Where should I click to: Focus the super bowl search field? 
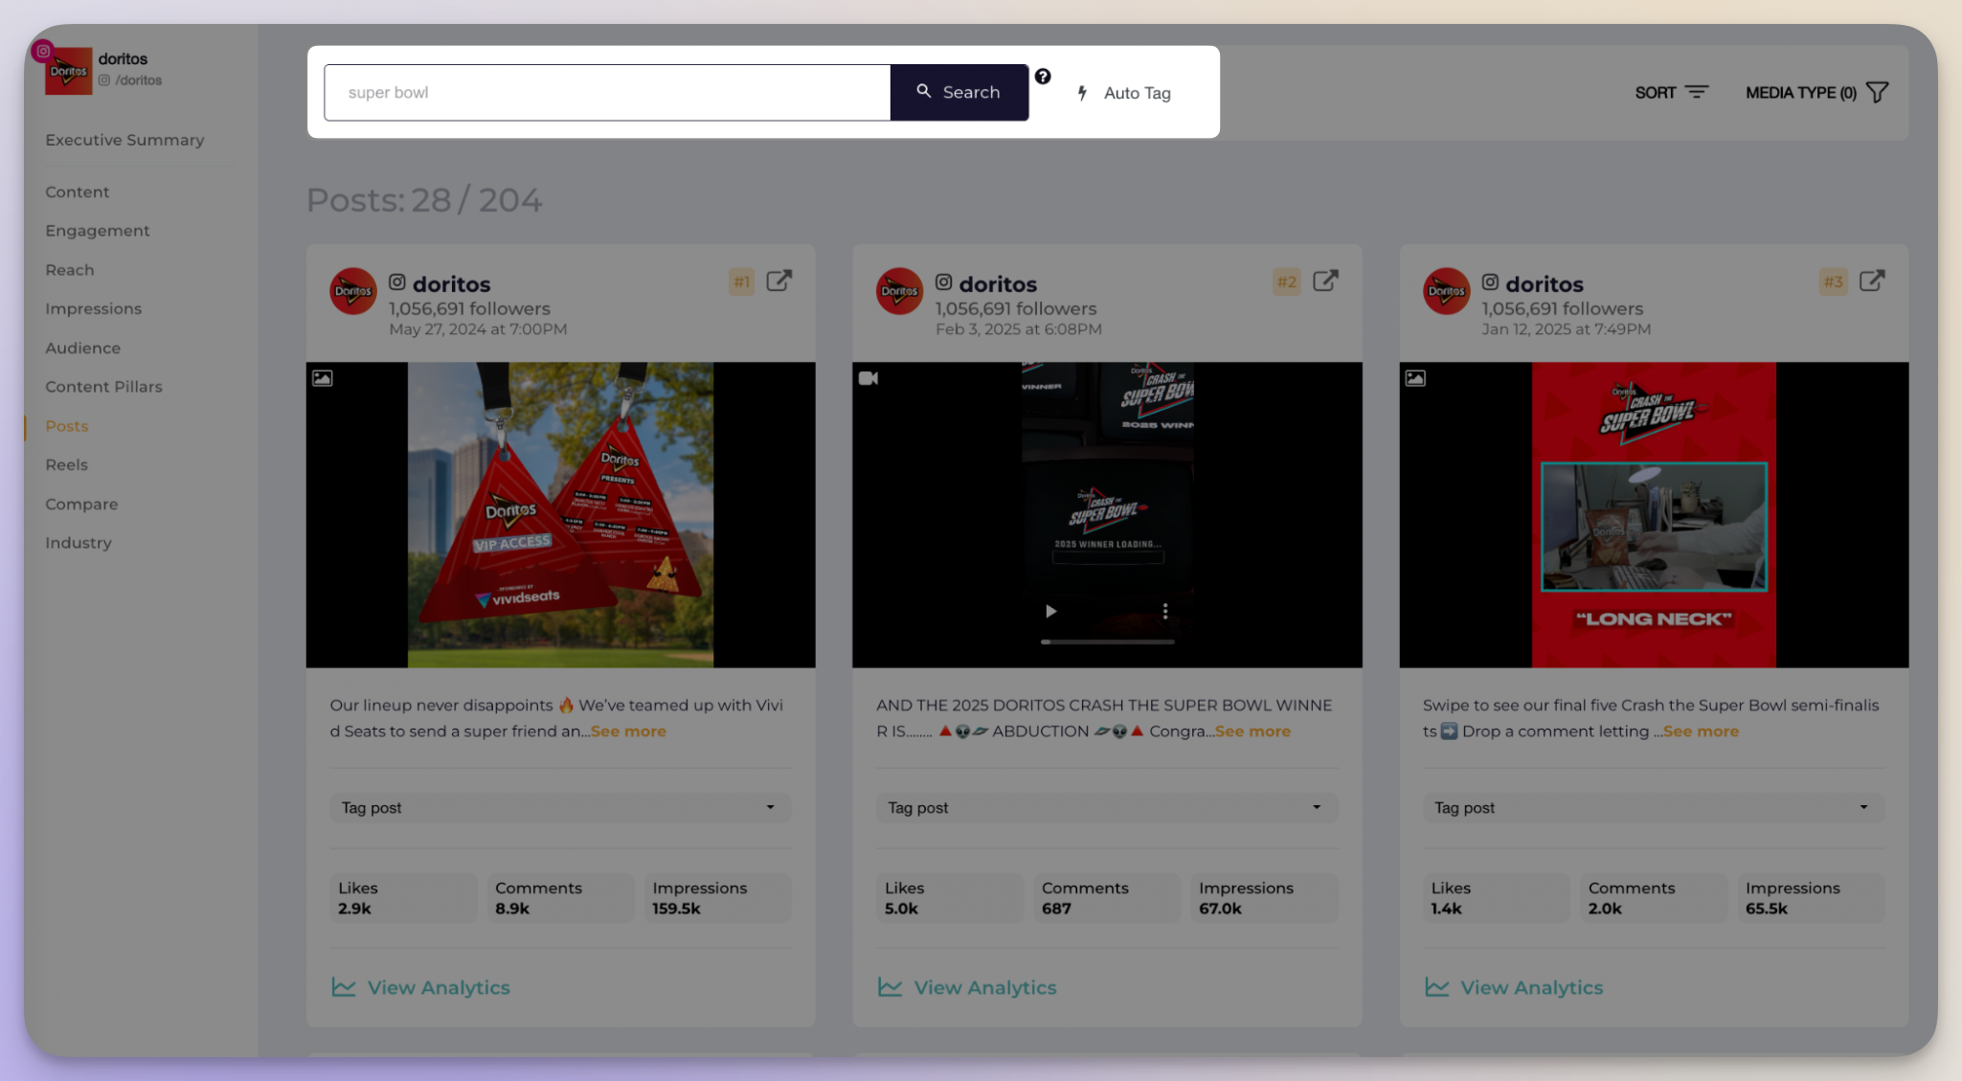click(x=607, y=93)
